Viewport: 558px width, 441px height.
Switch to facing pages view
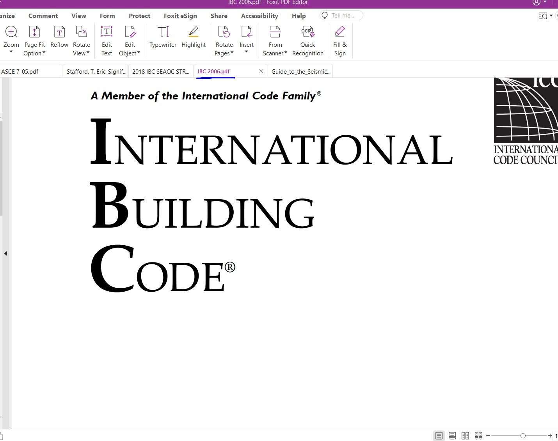point(465,436)
